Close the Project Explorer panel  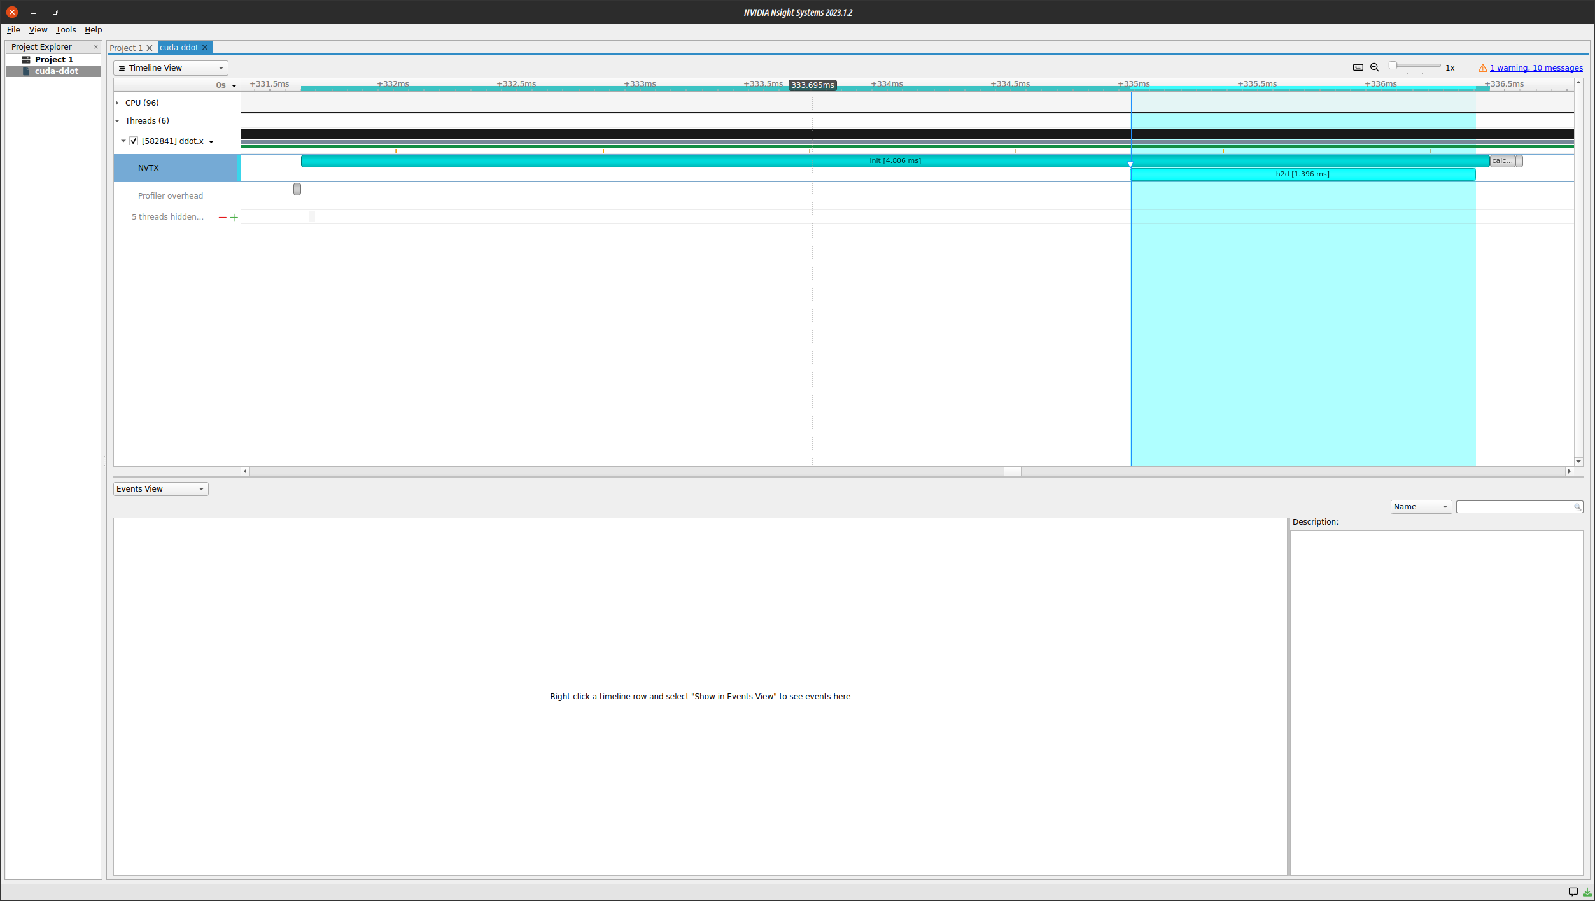(96, 47)
